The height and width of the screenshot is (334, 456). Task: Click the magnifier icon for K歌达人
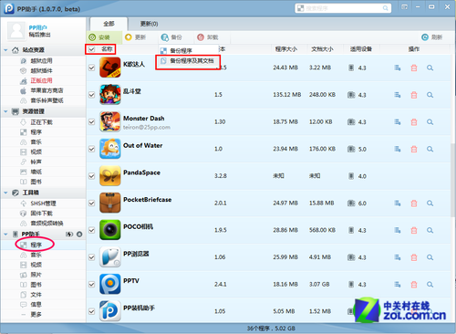(430, 68)
